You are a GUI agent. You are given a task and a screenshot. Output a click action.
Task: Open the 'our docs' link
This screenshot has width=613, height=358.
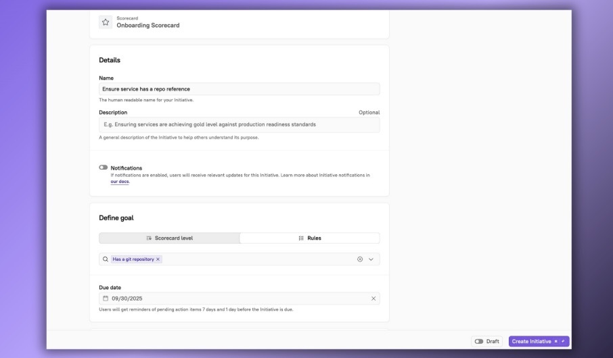click(x=119, y=182)
